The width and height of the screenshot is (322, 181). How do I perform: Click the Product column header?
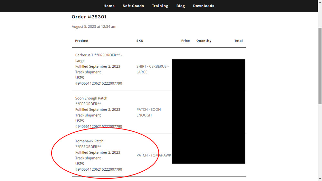pos(82,41)
